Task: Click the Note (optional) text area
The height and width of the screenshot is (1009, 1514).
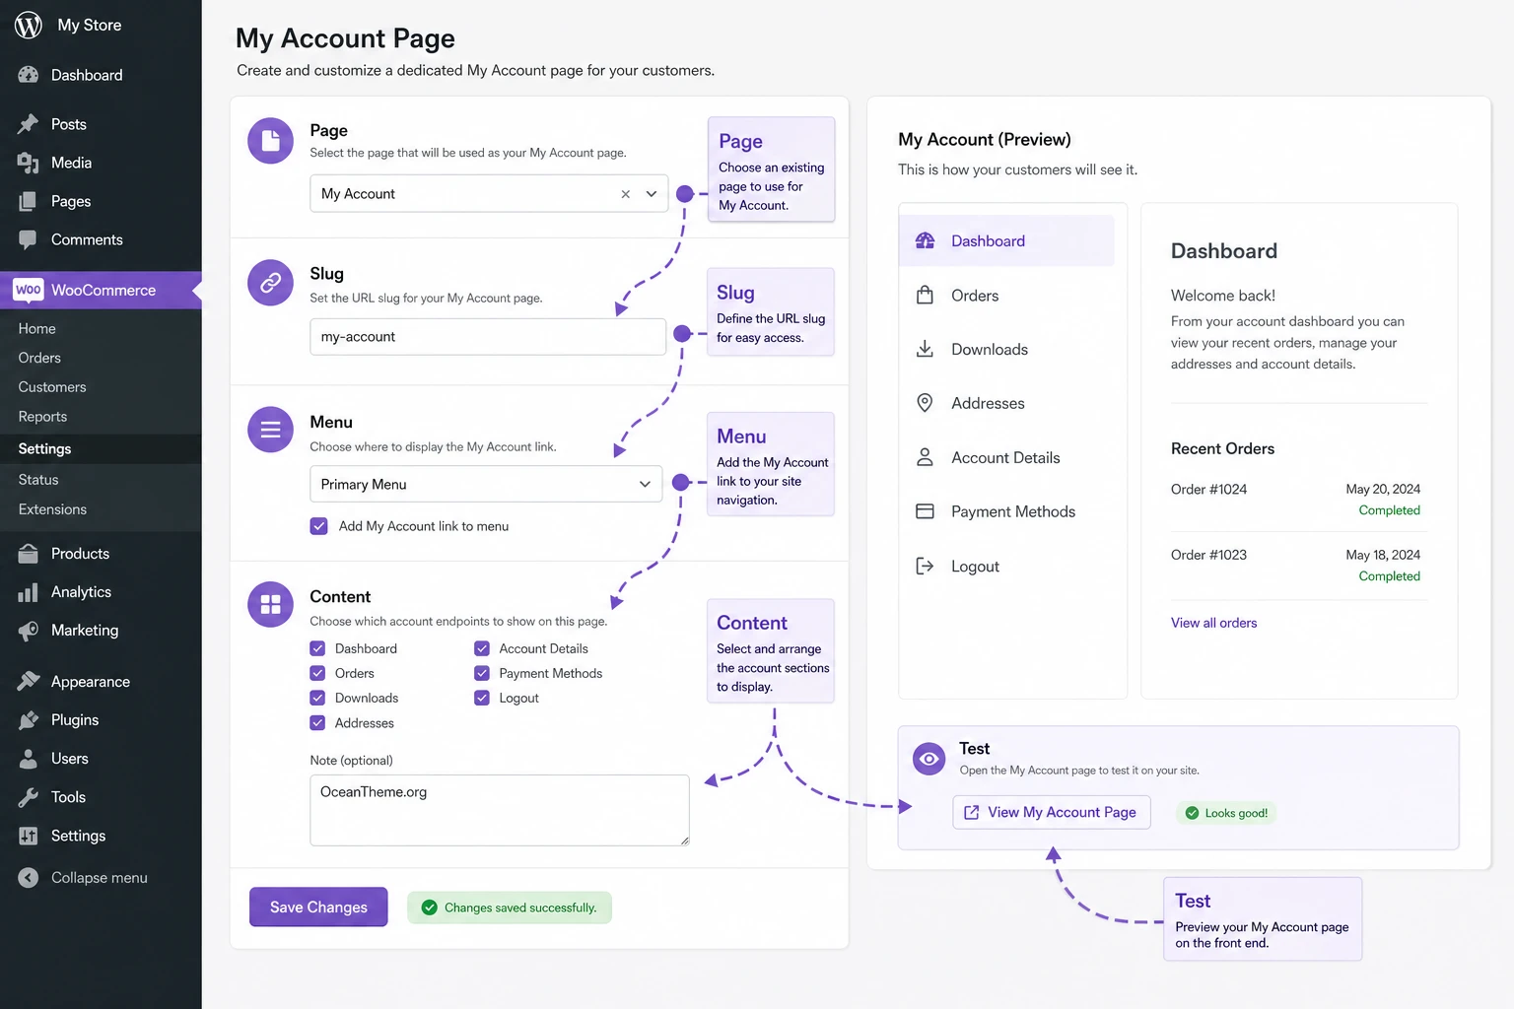Action: pyautogui.click(x=500, y=810)
